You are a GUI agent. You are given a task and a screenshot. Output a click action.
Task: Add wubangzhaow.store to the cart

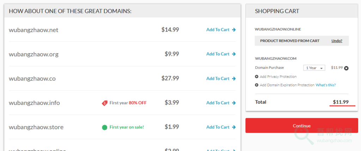[x=218, y=127]
